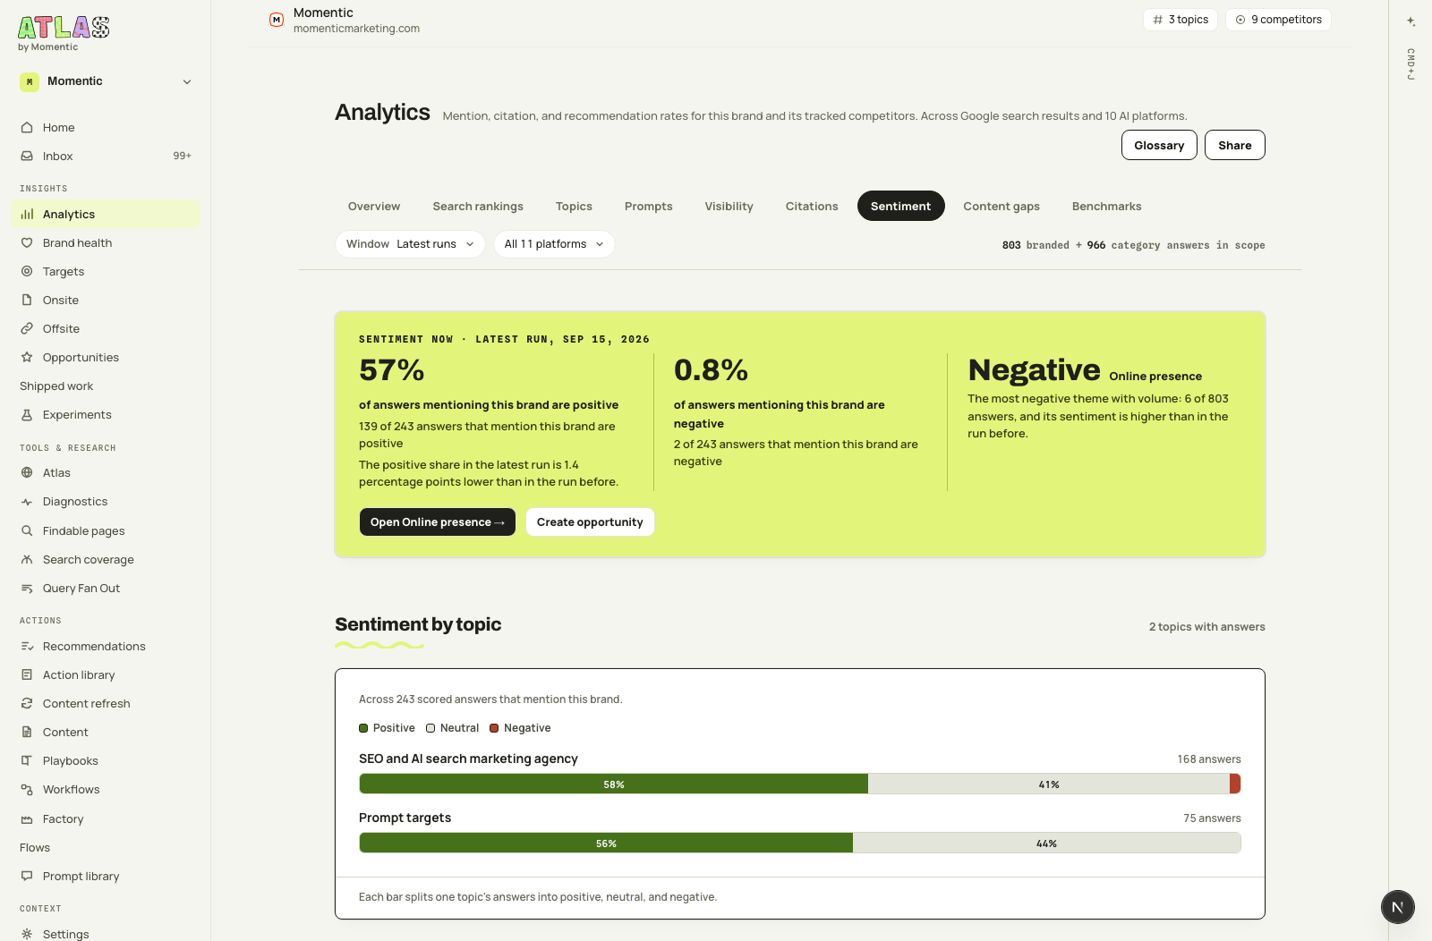Switch to the Citations tab
This screenshot has height=941, width=1432.
tap(812, 207)
